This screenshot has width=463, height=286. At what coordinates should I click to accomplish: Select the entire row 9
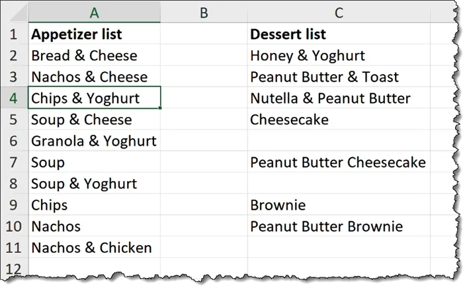(x=13, y=205)
